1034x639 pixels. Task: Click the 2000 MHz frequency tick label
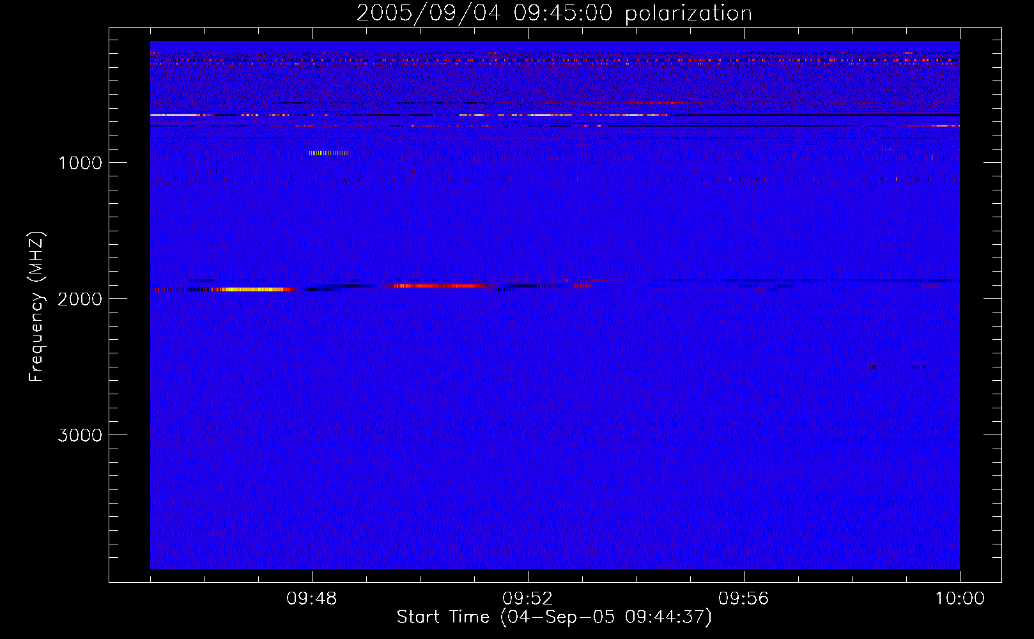coord(80,299)
